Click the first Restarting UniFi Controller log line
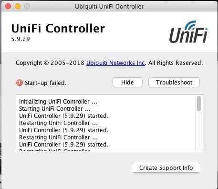 [x=58, y=123]
